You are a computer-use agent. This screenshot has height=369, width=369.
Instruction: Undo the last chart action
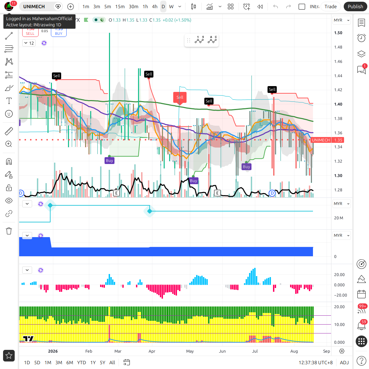tap(276, 6)
